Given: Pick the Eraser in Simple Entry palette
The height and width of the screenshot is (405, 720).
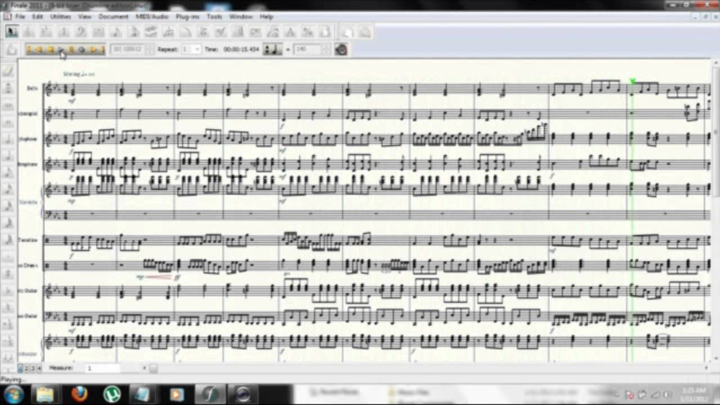Looking at the screenshot, I should 8,70.
